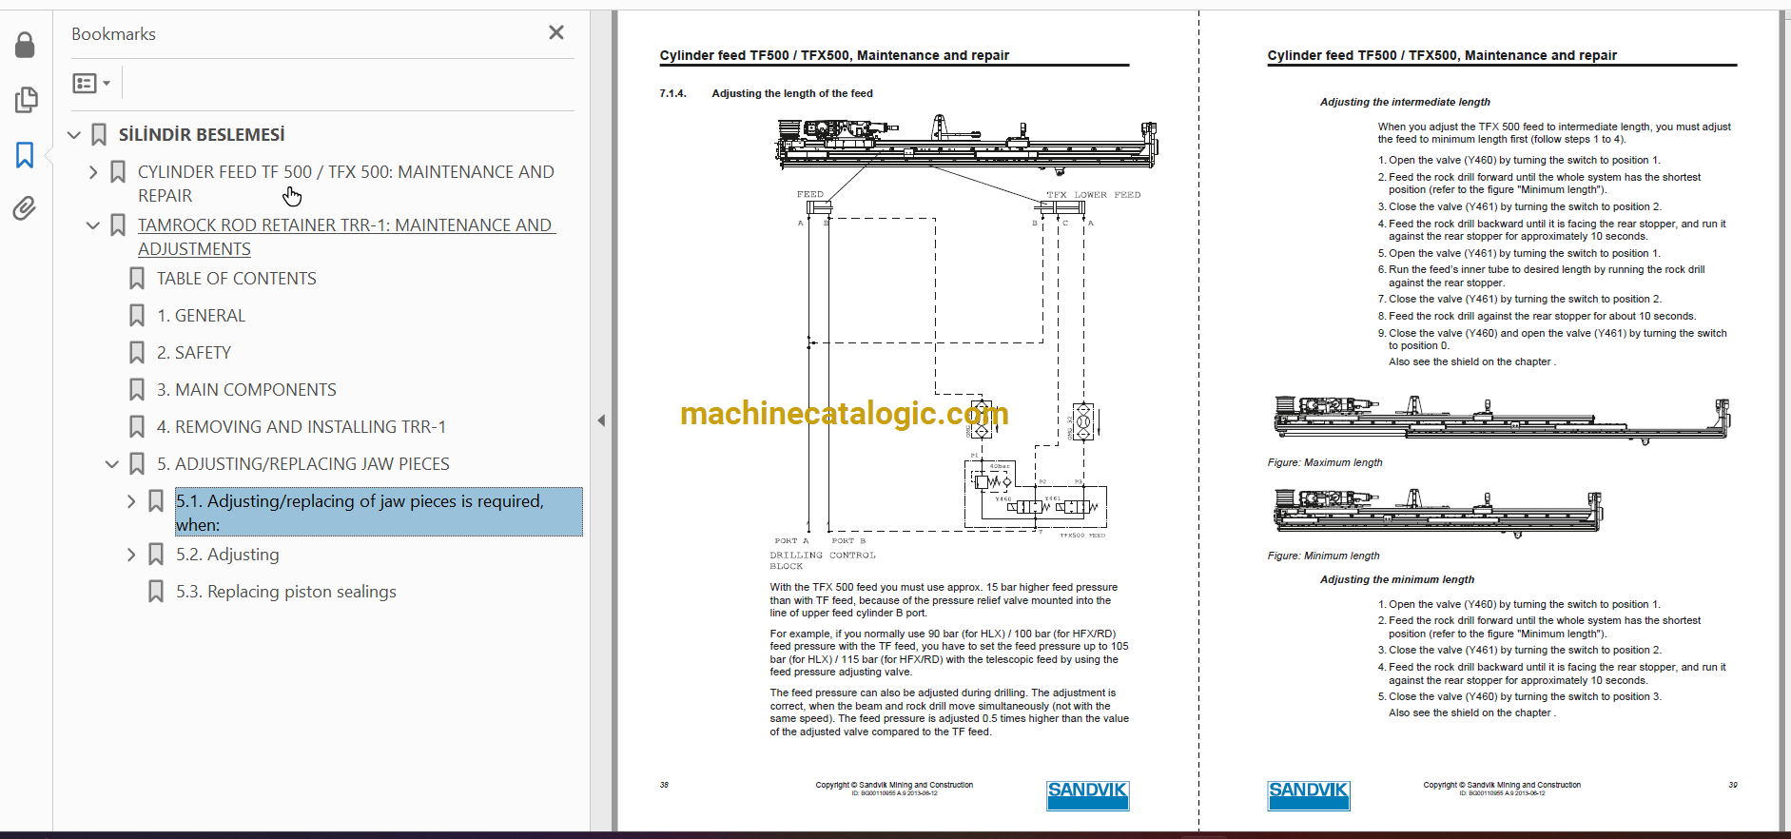The image size is (1791, 839).
Task: Go to TABLE OF CONTENTS bookmark
Action: (237, 279)
